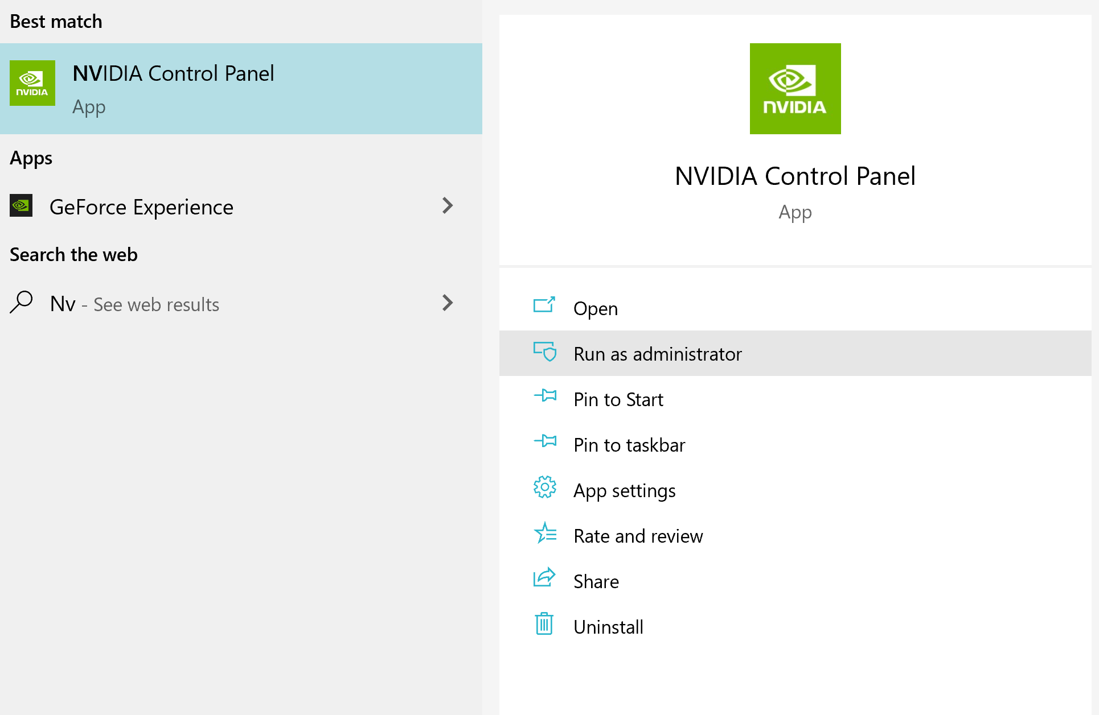Choose Run as administrator
1099x715 pixels.
[795, 353]
